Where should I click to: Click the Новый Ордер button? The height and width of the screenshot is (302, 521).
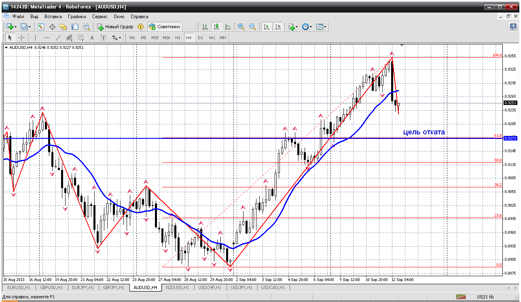[x=115, y=27]
